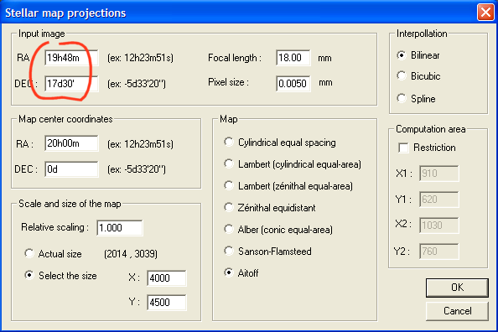Viewport: 498px width, 332px height.
Task: Click the Input image RA field
Action: point(71,58)
